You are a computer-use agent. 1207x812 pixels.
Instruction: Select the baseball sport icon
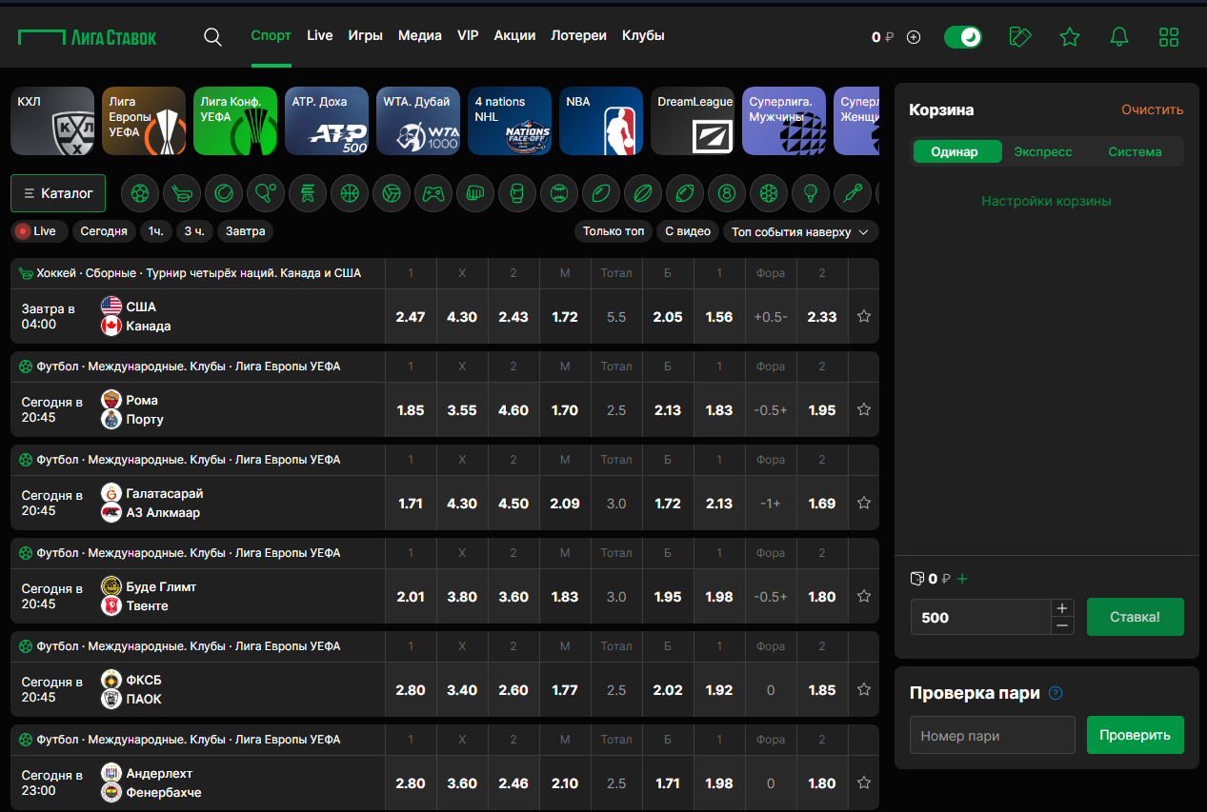(559, 193)
